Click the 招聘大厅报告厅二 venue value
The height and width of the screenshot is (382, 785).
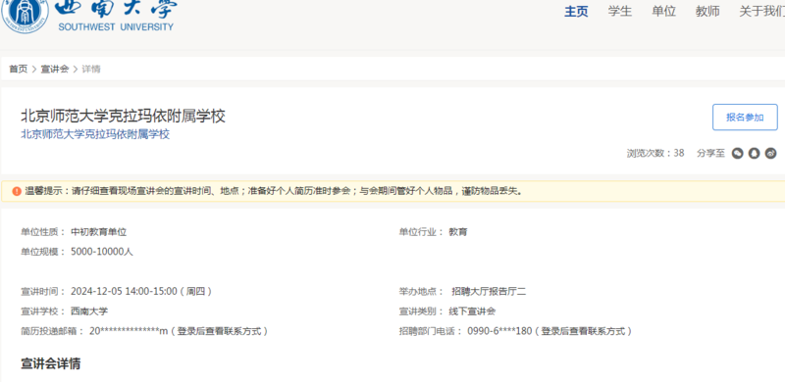[x=489, y=292]
